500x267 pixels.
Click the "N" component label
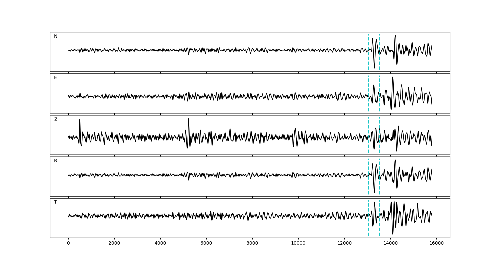coord(56,36)
